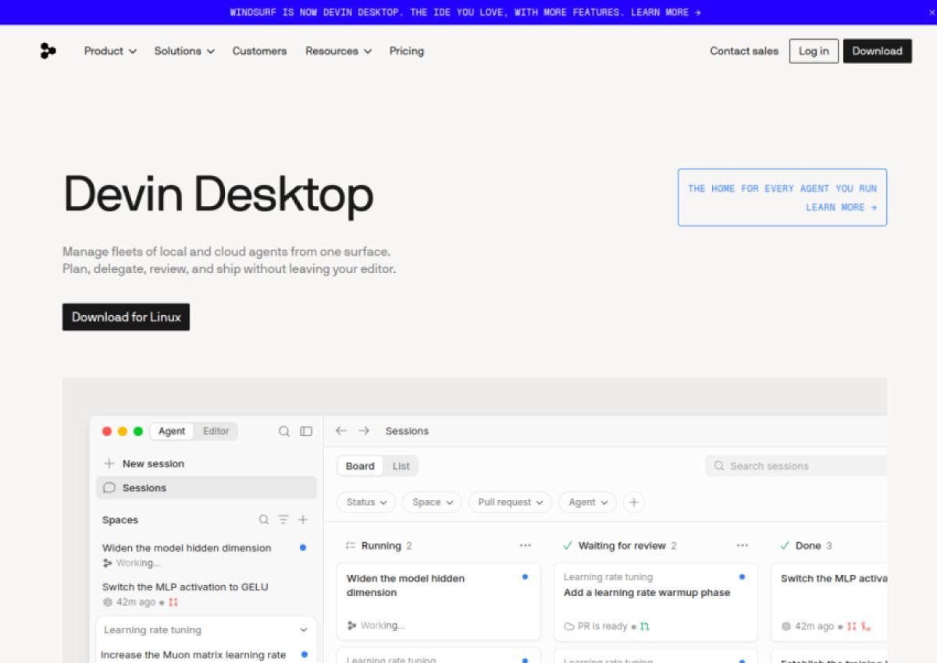Click the red pull request icon under GELU sidebar item

[x=173, y=602]
